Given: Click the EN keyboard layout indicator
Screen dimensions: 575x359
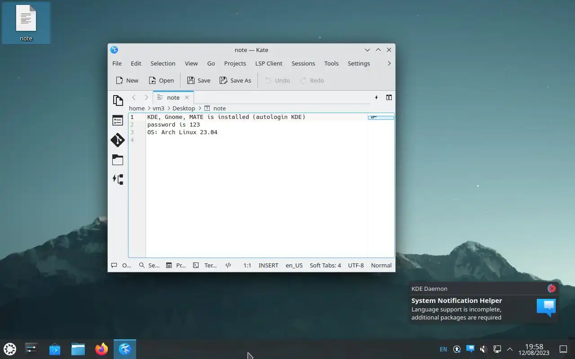Looking at the screenshot, I should click(443, 349).
